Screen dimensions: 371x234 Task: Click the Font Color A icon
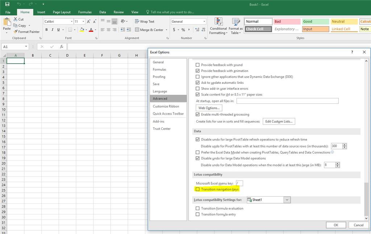[x=91, y=30]
